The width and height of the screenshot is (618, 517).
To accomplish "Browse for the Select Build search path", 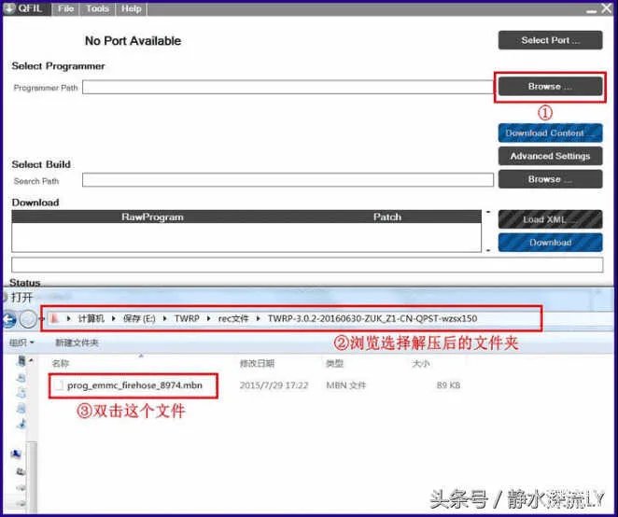I will click(549, 179).
